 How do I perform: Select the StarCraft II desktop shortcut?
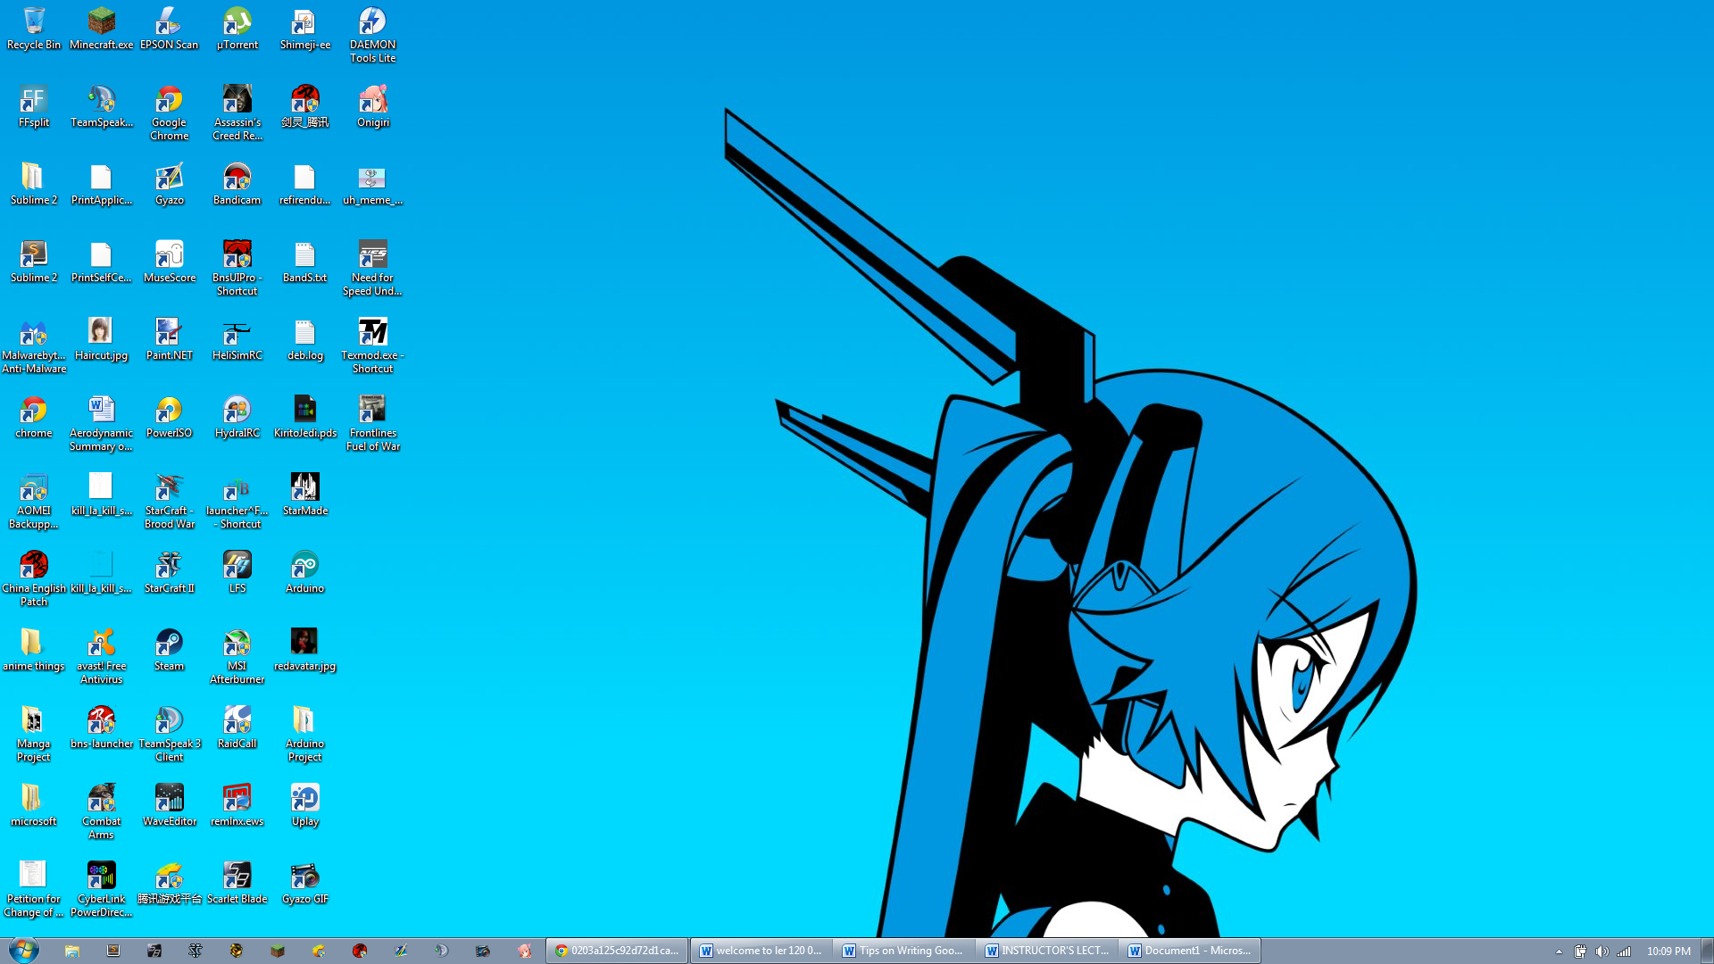[169, 572]
